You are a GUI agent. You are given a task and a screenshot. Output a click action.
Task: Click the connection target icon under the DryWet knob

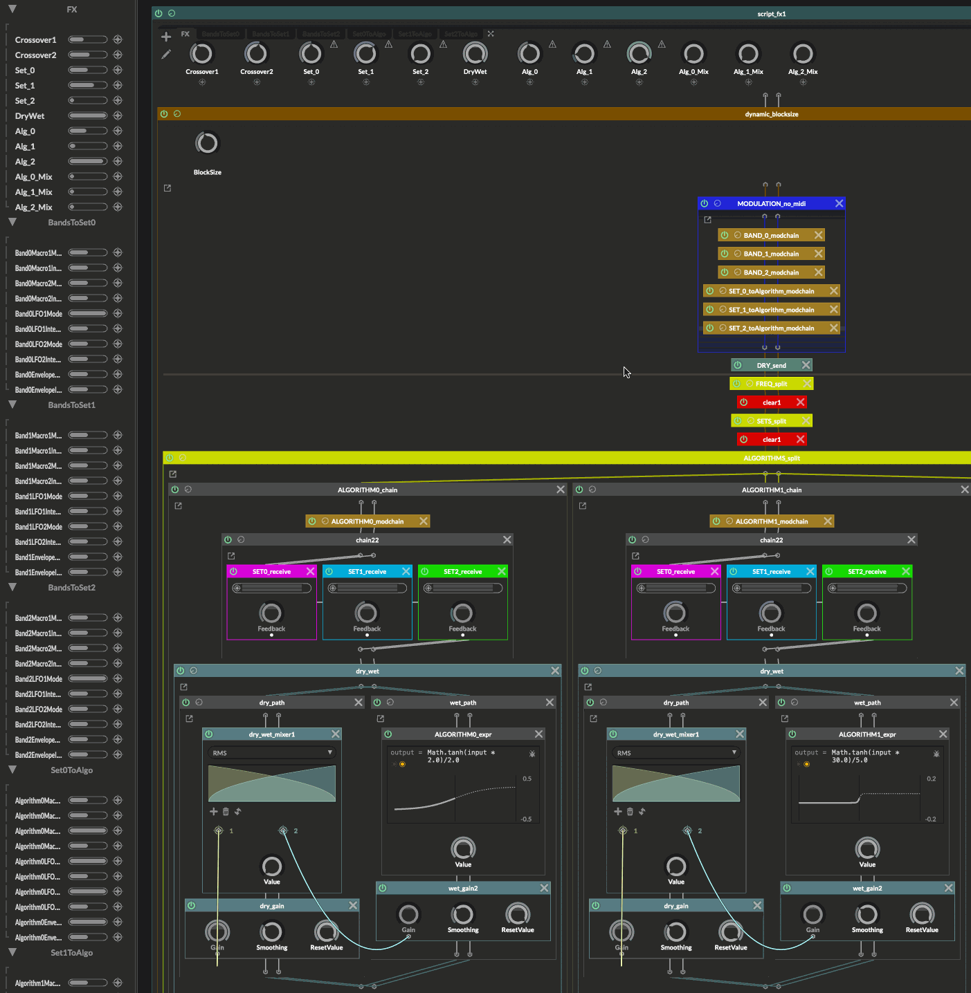(x=475, y=82)
